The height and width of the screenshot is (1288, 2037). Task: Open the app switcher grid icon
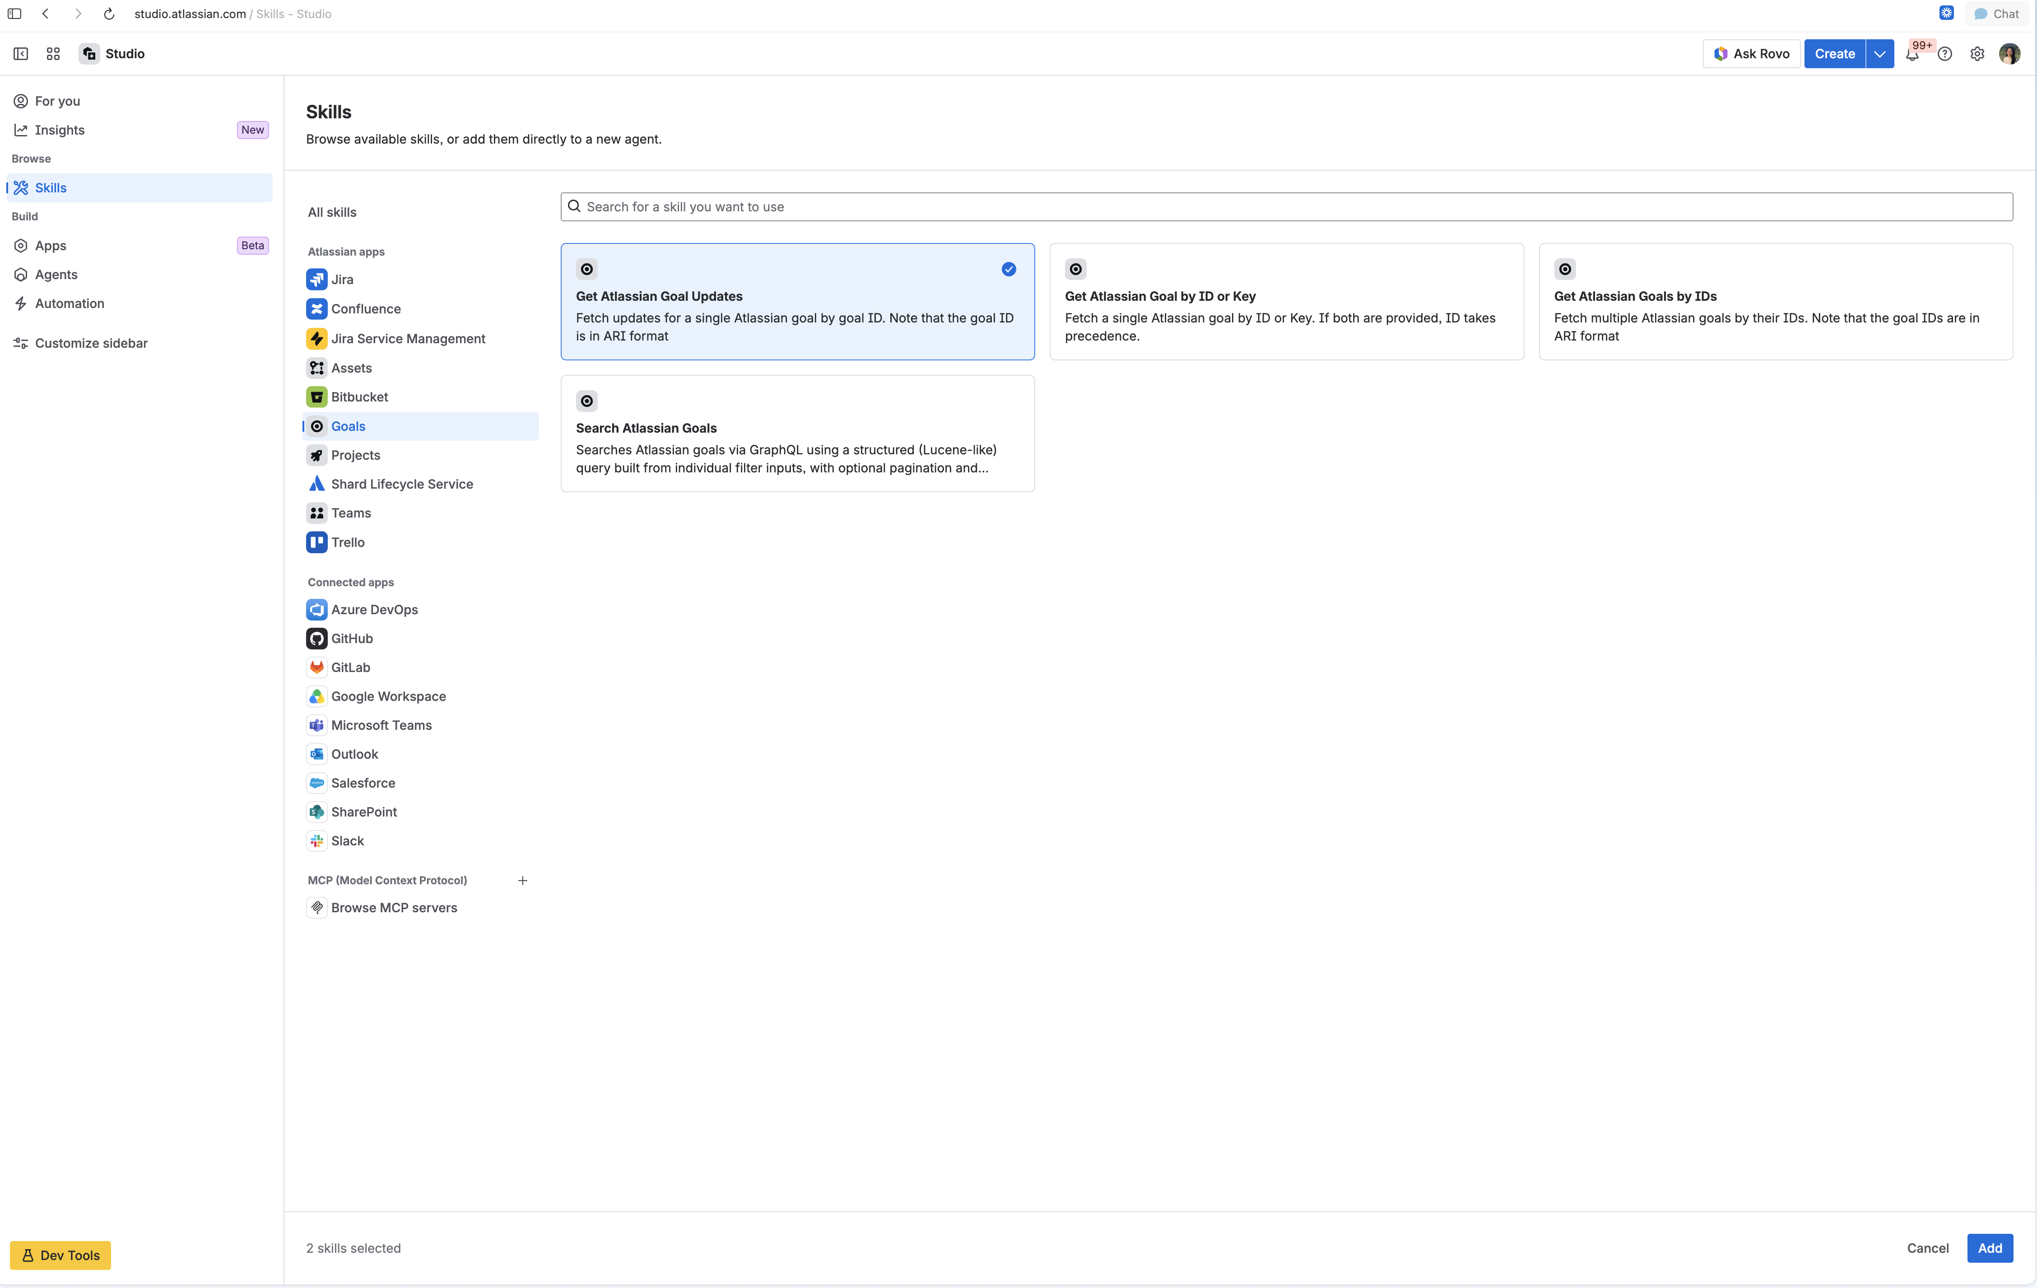pyautogui.click(x=53, y=53)
